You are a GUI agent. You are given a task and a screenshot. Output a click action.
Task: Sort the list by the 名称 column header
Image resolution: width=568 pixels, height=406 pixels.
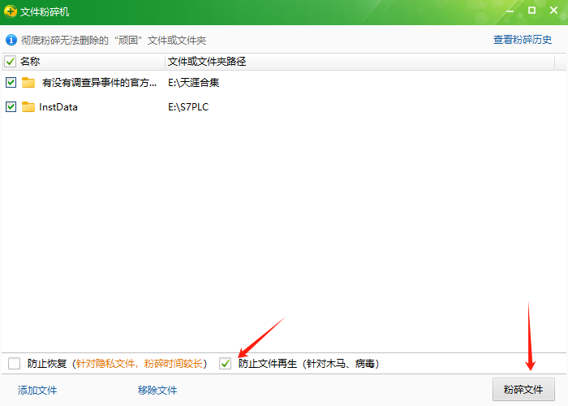[x=30, y=62]
